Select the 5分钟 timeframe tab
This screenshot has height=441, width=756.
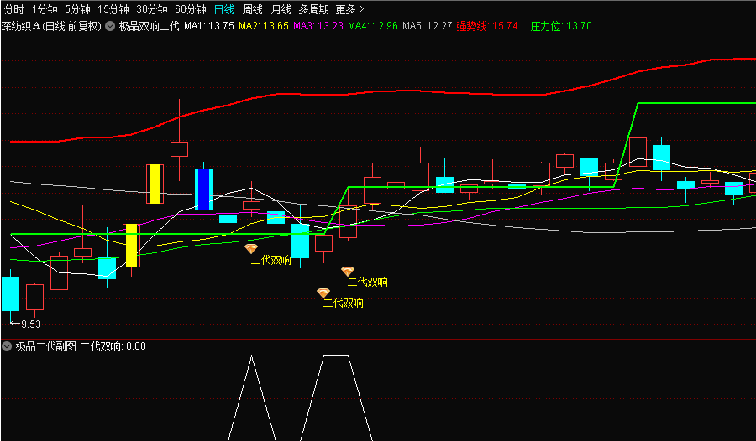77,9
